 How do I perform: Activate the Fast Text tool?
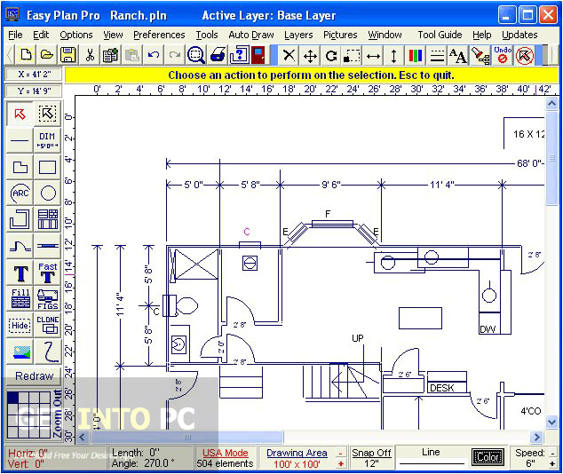point(47,272)
